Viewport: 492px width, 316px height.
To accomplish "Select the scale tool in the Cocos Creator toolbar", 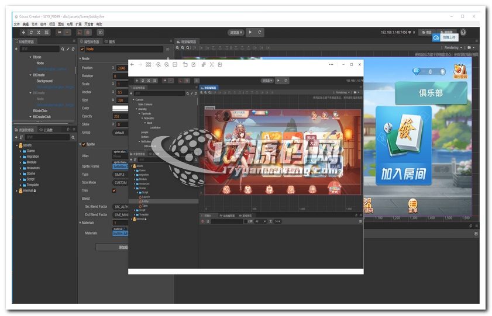I will click(39, 32).
